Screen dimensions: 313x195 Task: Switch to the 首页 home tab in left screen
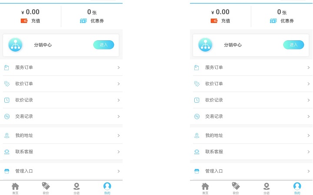[x=15, y=188]
